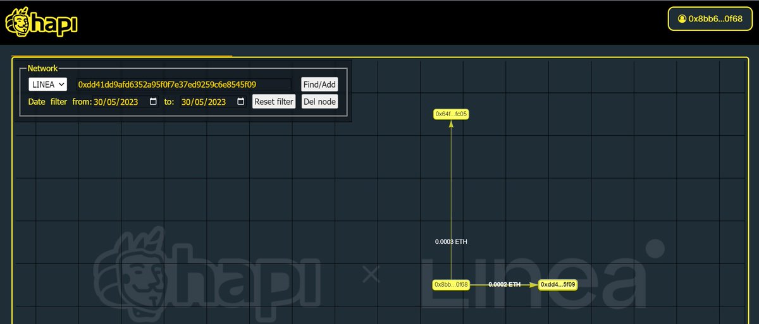Screen dimensions: 759x324
Task: Click the 'from' date field
Action: click(x=125, y=102)
